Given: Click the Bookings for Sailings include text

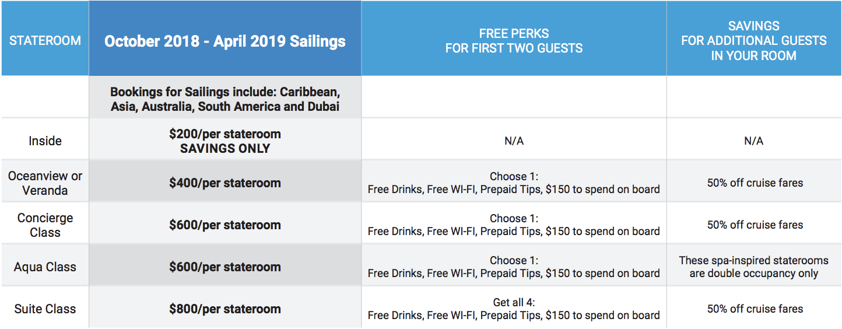Looking at the screenshot, I should pos(225,99).
